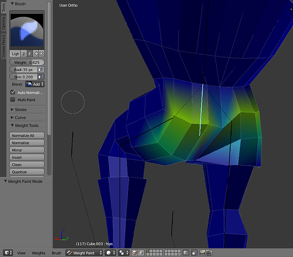This screenshot has height=257, width=293.
Task: Click the Normalize button
Action: pyautogui.click(x=27, y=143)
